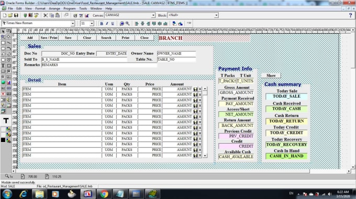The image size is (356, 199).
Task: Click the Detail list scroll down arrow
Action: click(x=205, y=156)
